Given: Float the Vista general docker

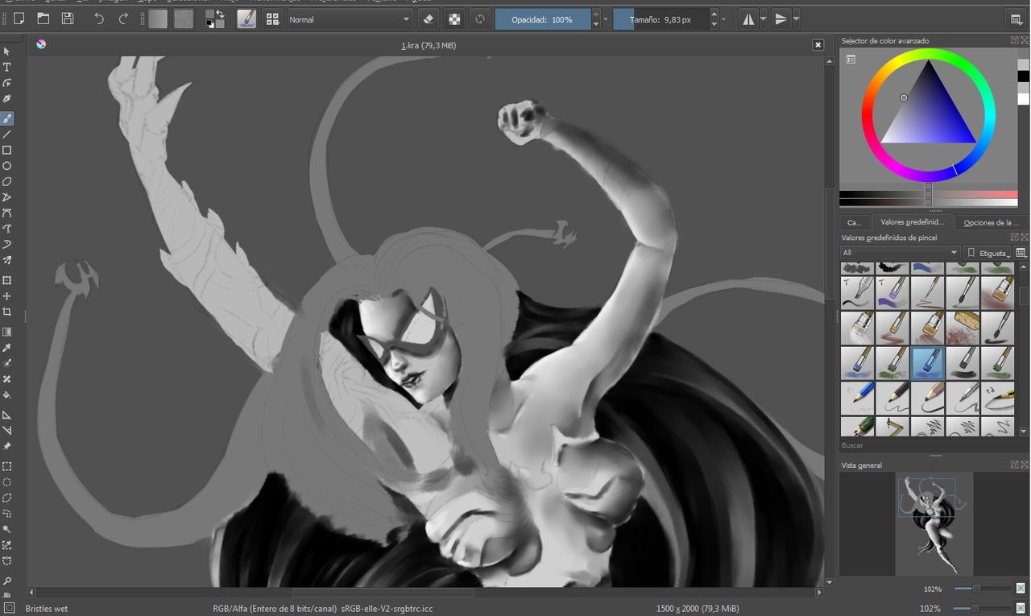Looking at the screenshot, I should point(1015,465).
